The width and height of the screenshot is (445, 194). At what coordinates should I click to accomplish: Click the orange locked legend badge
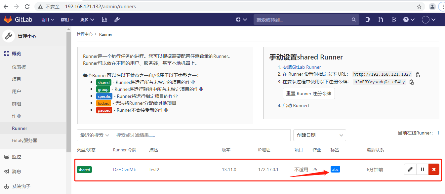point(103,103)
